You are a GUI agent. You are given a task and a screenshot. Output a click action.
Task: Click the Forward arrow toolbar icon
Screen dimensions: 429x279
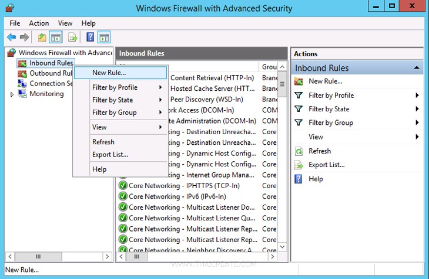[24, 37]
